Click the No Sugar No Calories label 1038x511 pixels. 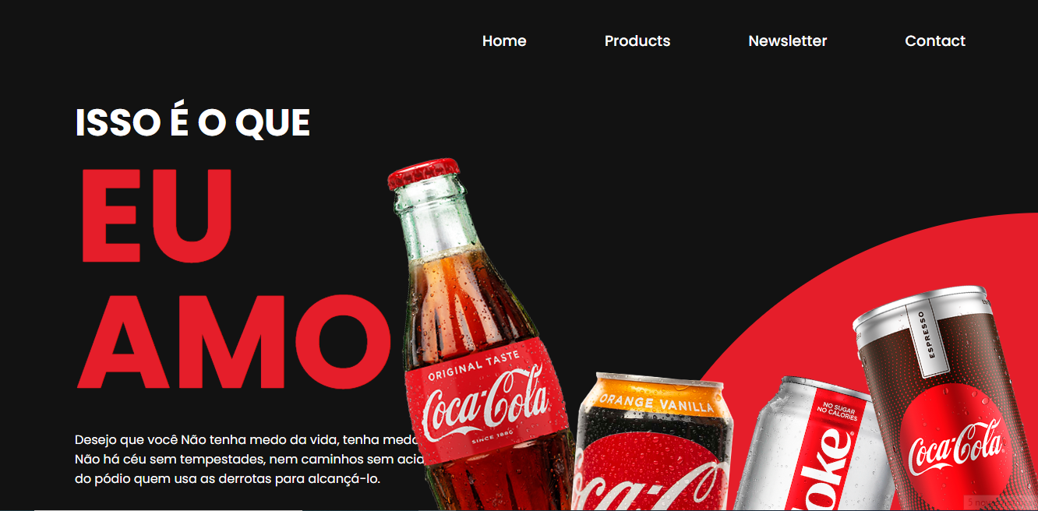coord(837,411)
